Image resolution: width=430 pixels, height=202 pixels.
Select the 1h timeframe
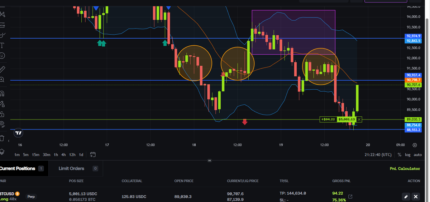pyautogui.click(x=56, y=155)
